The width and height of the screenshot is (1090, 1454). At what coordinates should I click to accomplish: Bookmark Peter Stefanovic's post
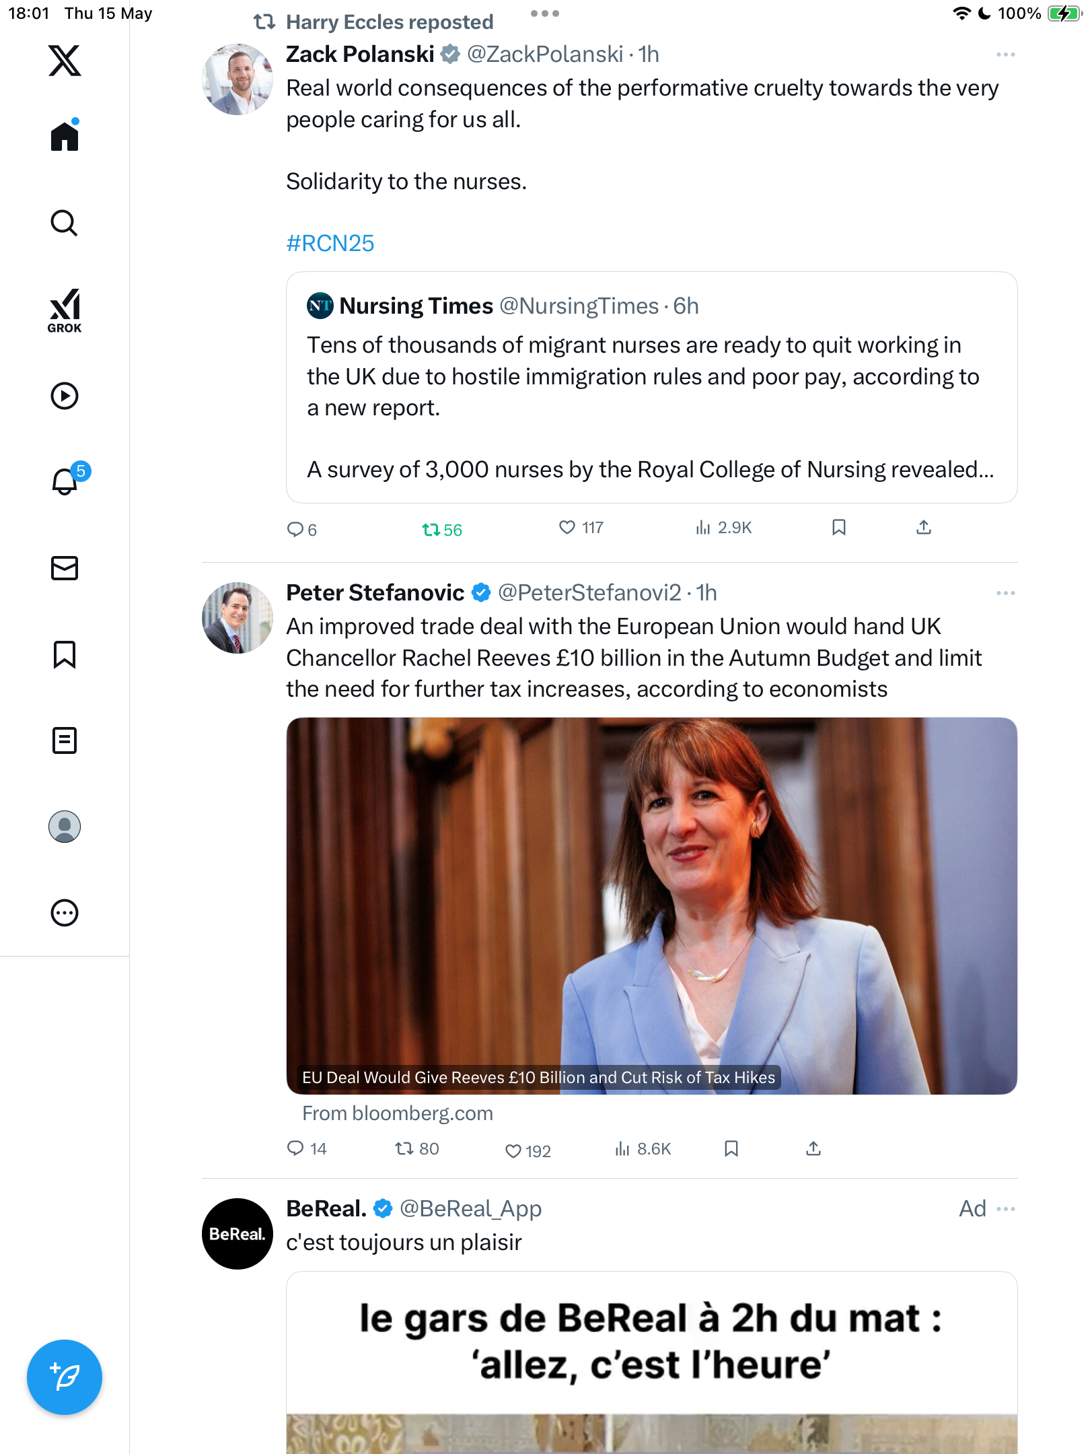click(x=731, y=1148)
